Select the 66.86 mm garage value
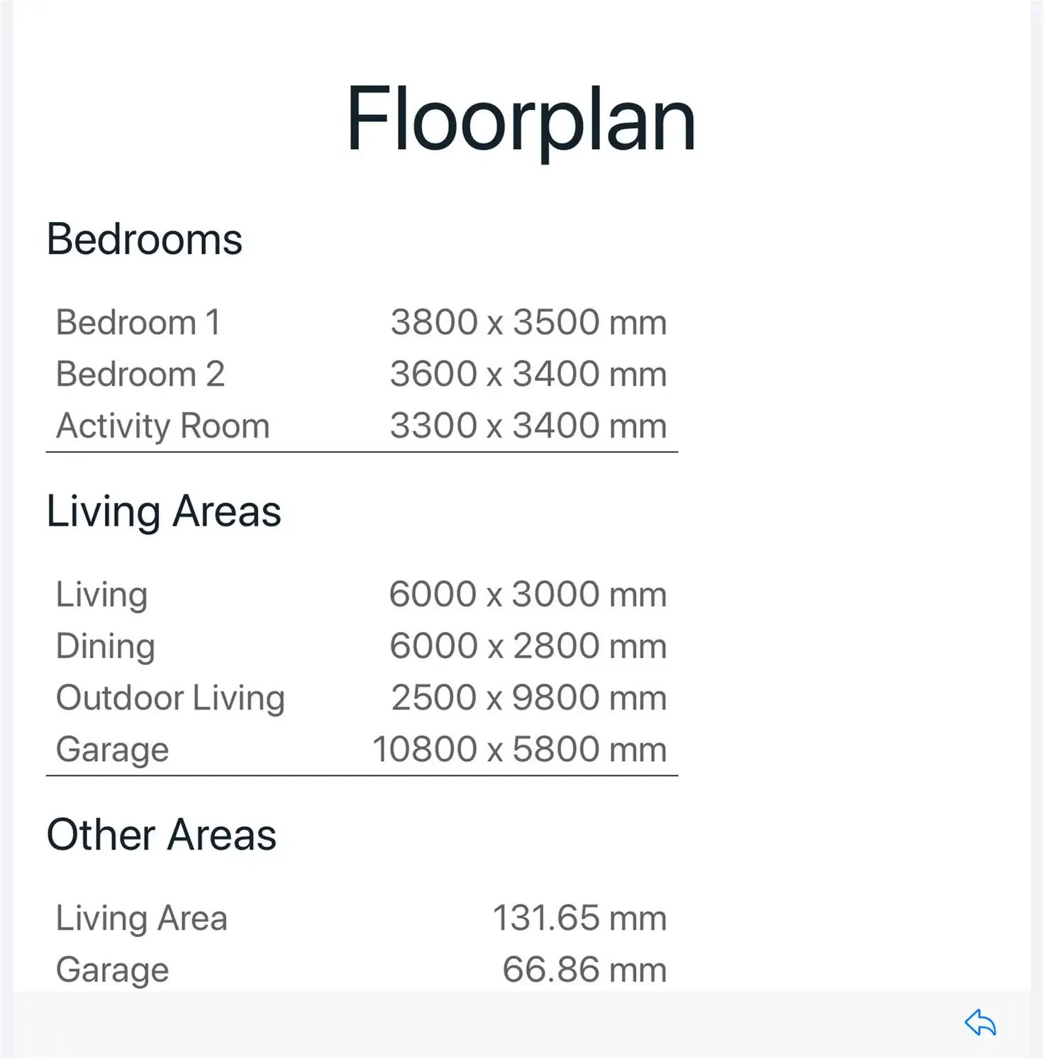 tap(584, 970)
